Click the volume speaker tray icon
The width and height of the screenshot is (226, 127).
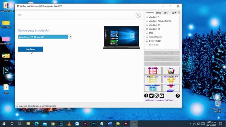tap(194, 124)
